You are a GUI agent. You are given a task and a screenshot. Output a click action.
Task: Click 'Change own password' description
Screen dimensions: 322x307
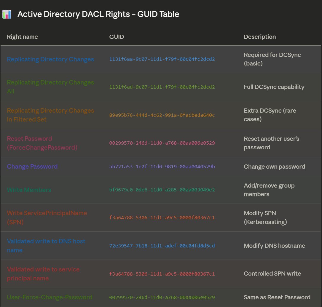(x=274, y=167)
